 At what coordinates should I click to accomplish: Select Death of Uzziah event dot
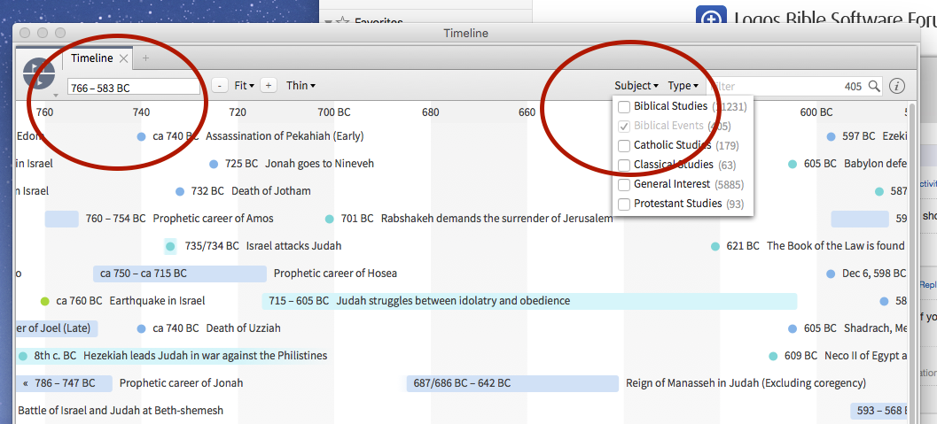pos(141,328)
